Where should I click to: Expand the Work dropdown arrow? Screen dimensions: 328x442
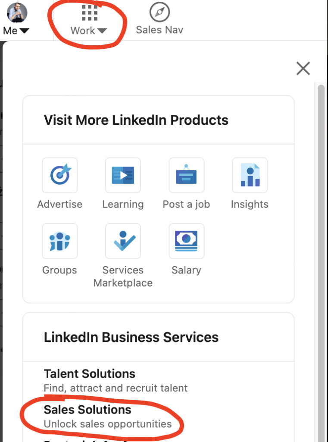click(x=102, y=31)
